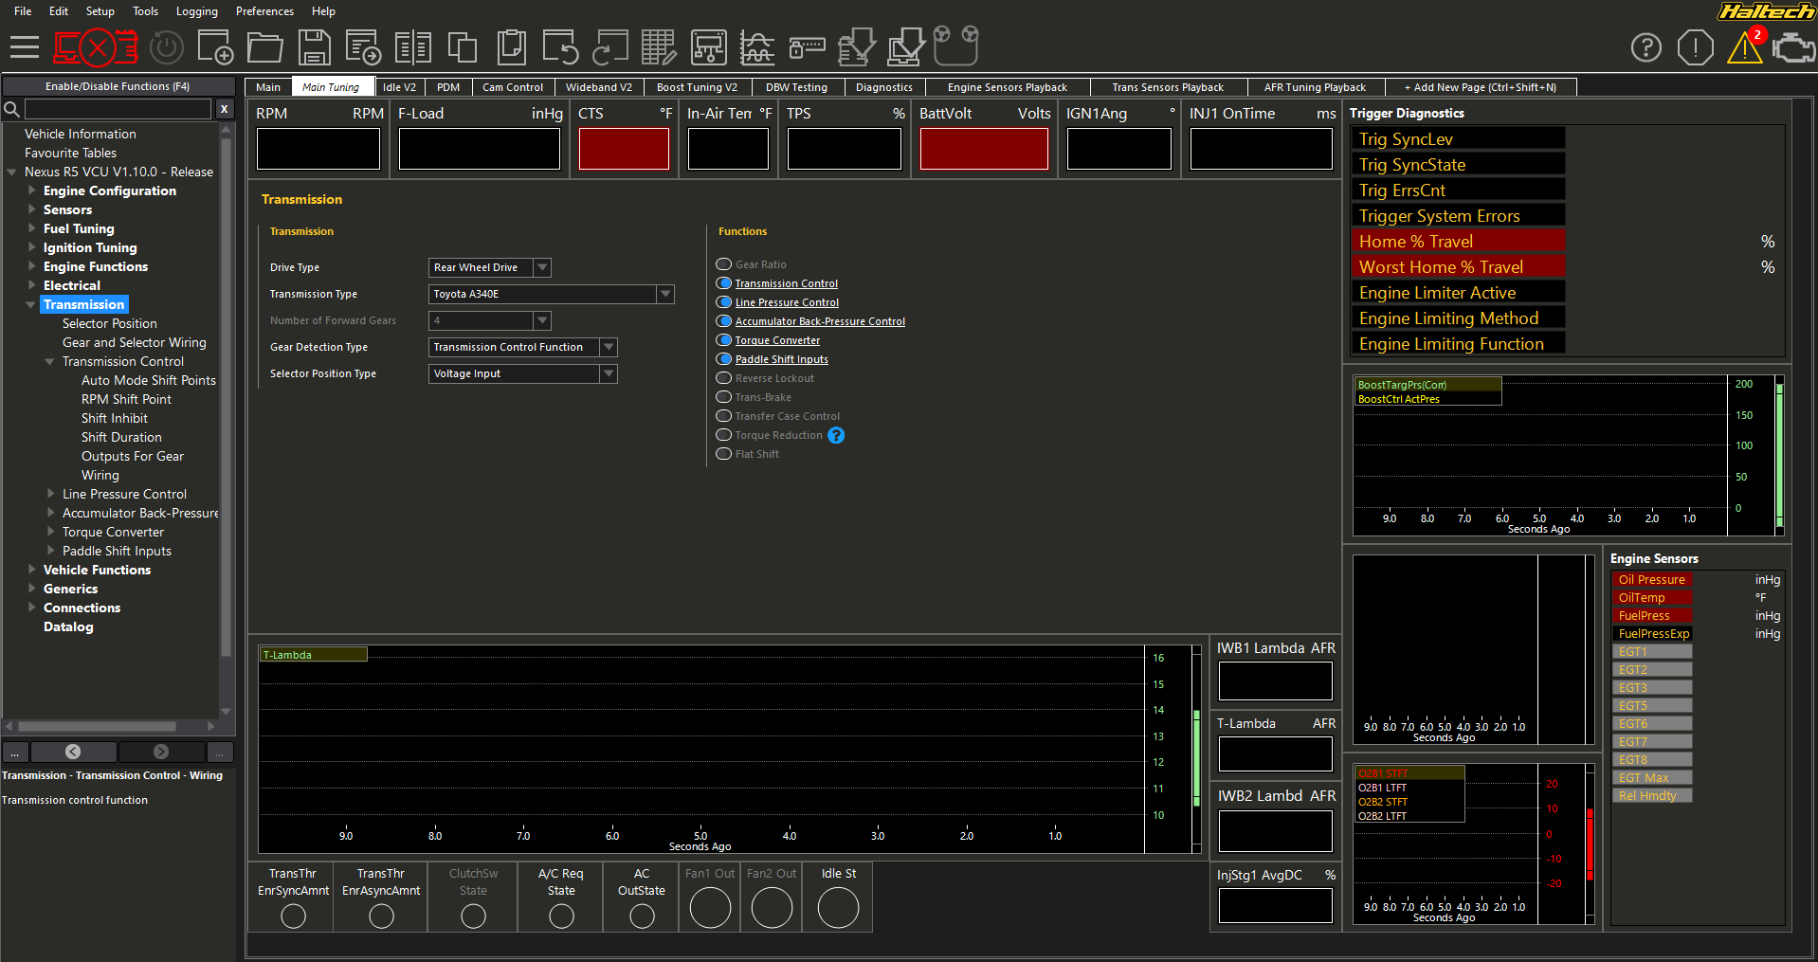Open the yellow warning triangle alerts
This screenshot has width=1818, height=962.
[x=1743, y=47]
